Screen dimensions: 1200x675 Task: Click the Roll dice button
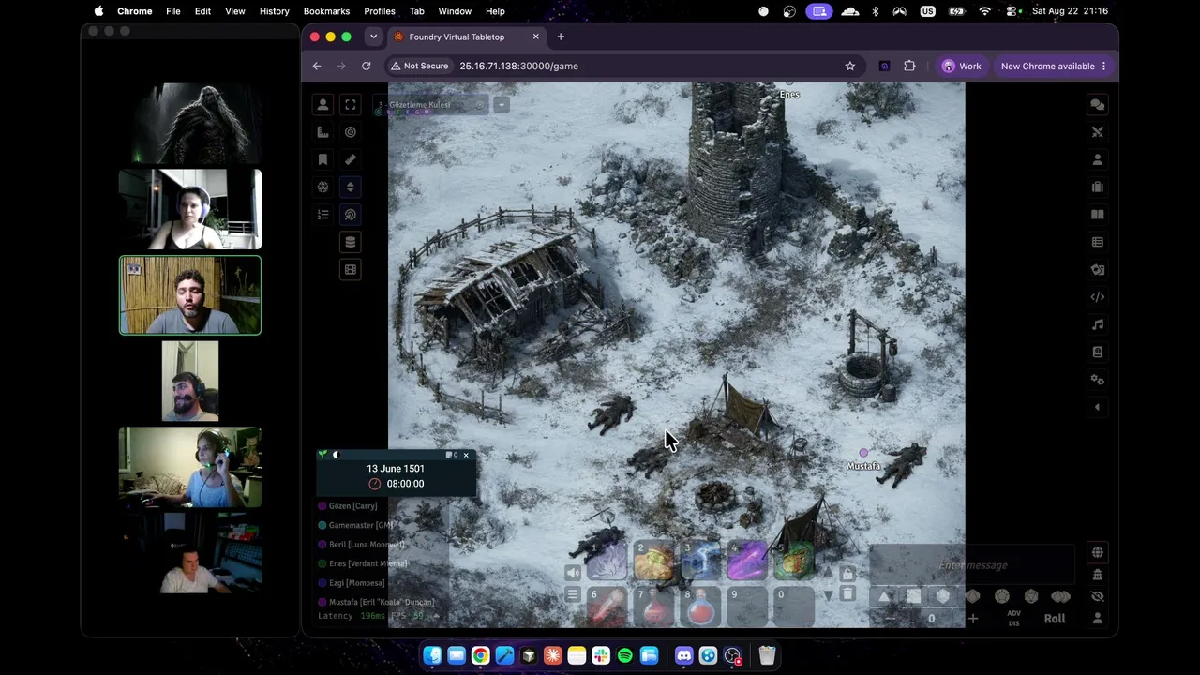pyautogui.click(x=1055, y=619)
